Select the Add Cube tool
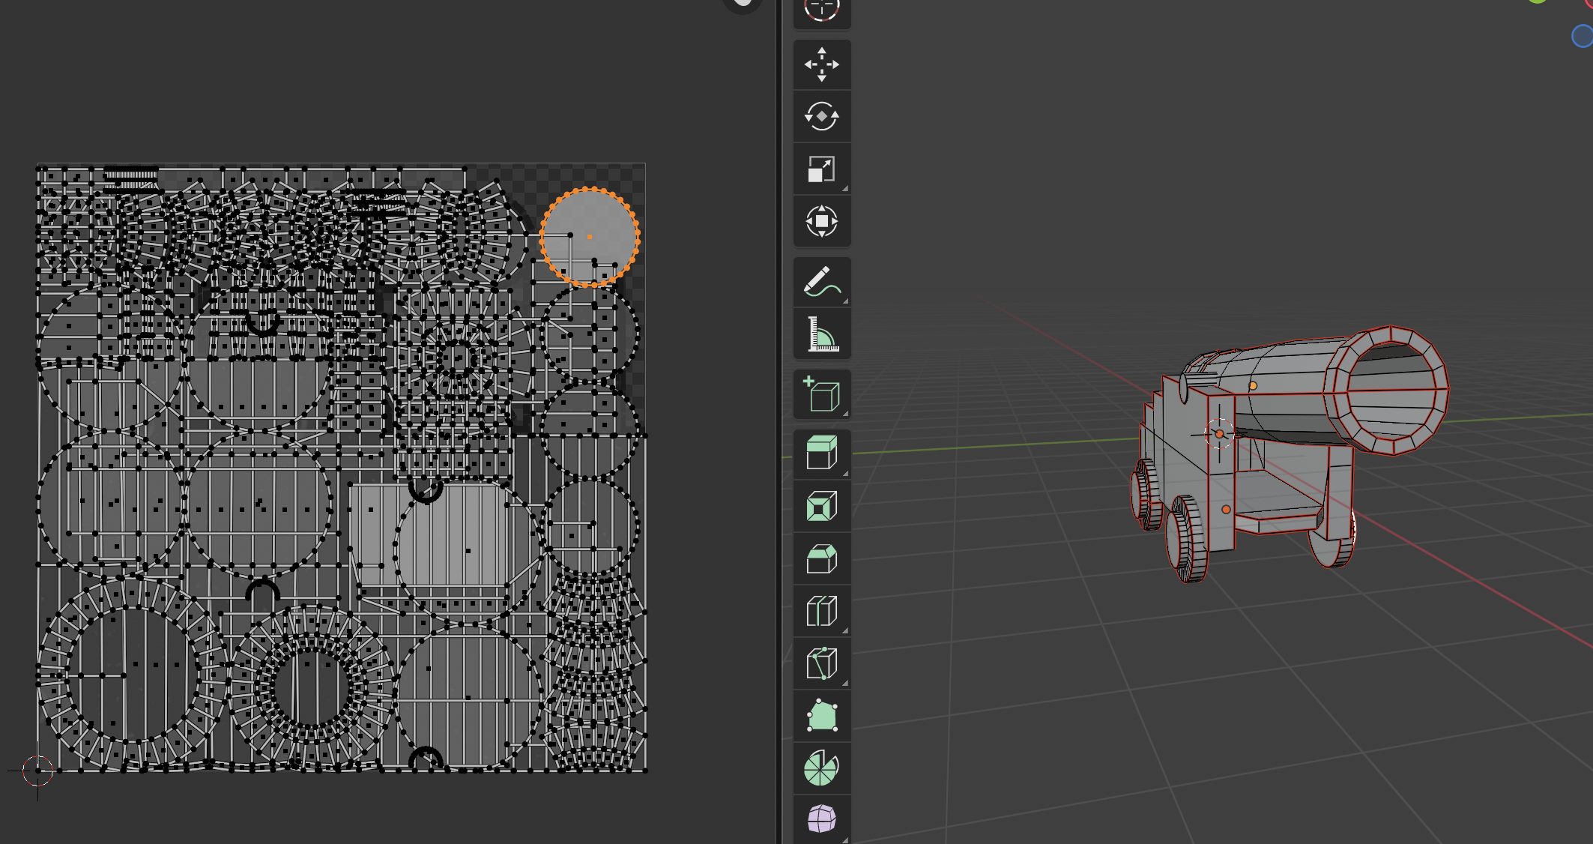Screen dimensions: 1593x844 coord(822,394)
